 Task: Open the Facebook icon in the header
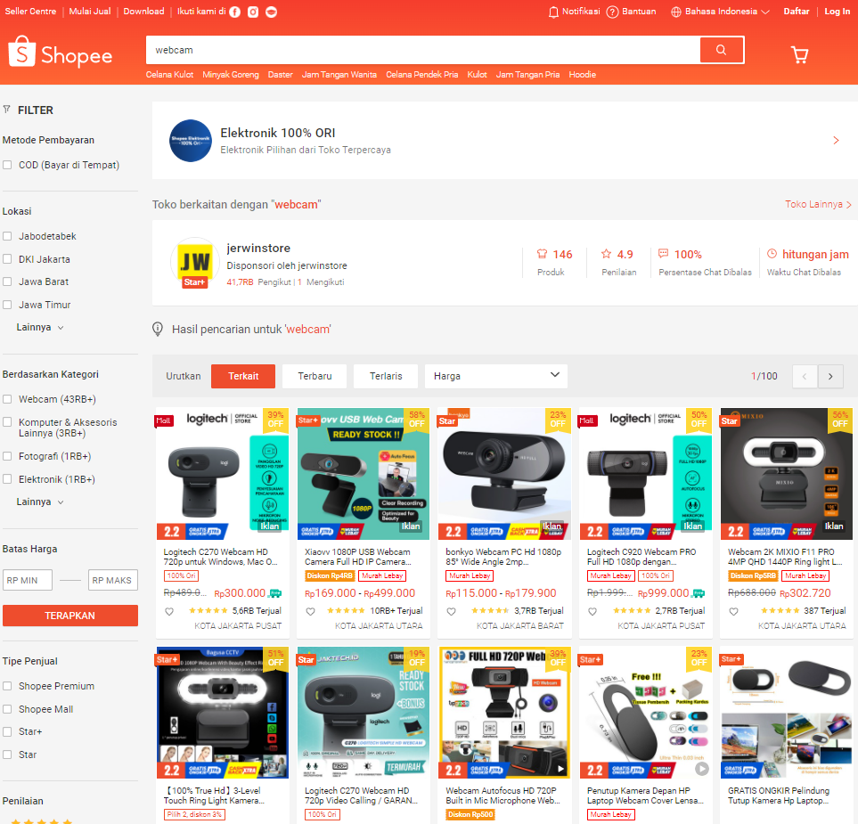click(x=234, y=12)
